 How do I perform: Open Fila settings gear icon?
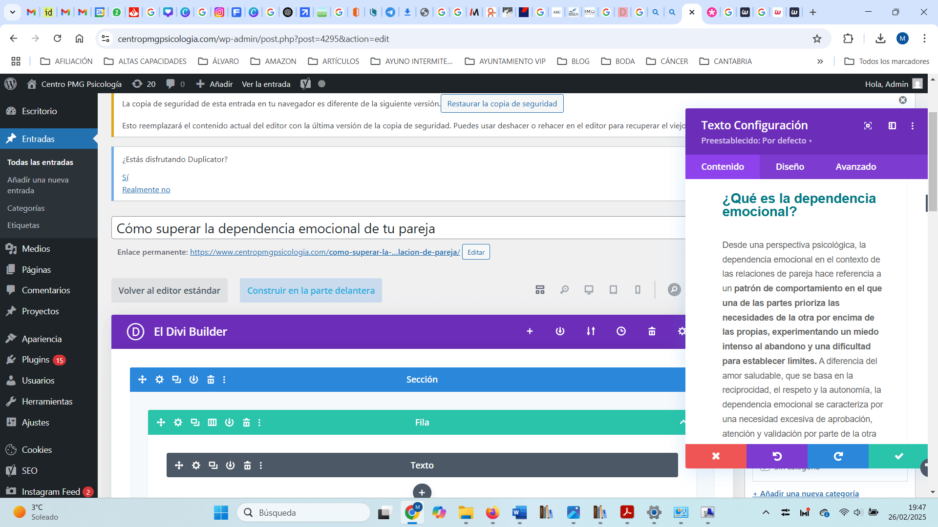[178, 423]
